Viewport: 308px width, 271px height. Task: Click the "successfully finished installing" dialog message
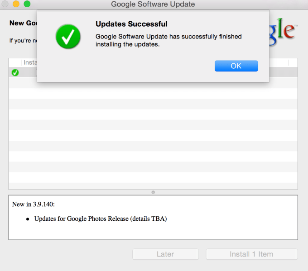pos(168,40)
